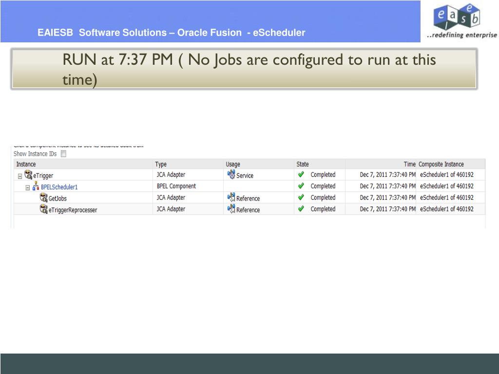
Task: Click the completed checkmark for GetJobs
Action: (301, 197)
